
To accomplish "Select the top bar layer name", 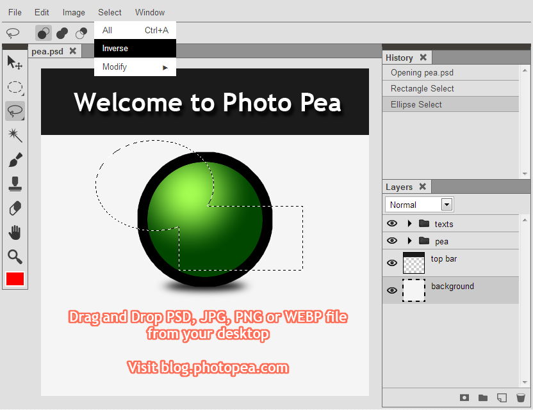I will point(443,259).
